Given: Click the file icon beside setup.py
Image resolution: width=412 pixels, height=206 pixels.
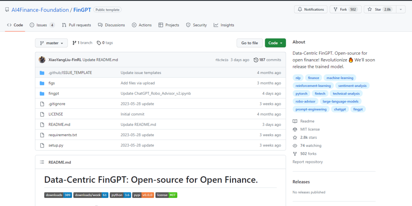Looking at the screenshot, I should (x=42, y=145).
